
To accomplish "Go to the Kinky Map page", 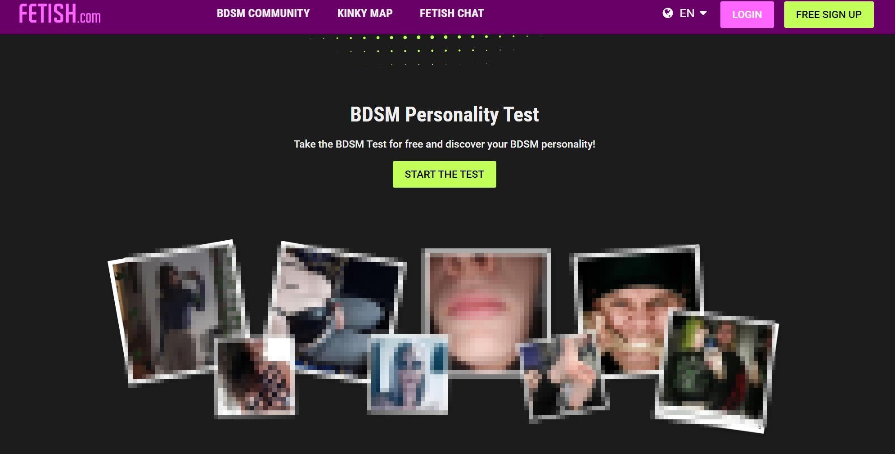I will point(365,13).
